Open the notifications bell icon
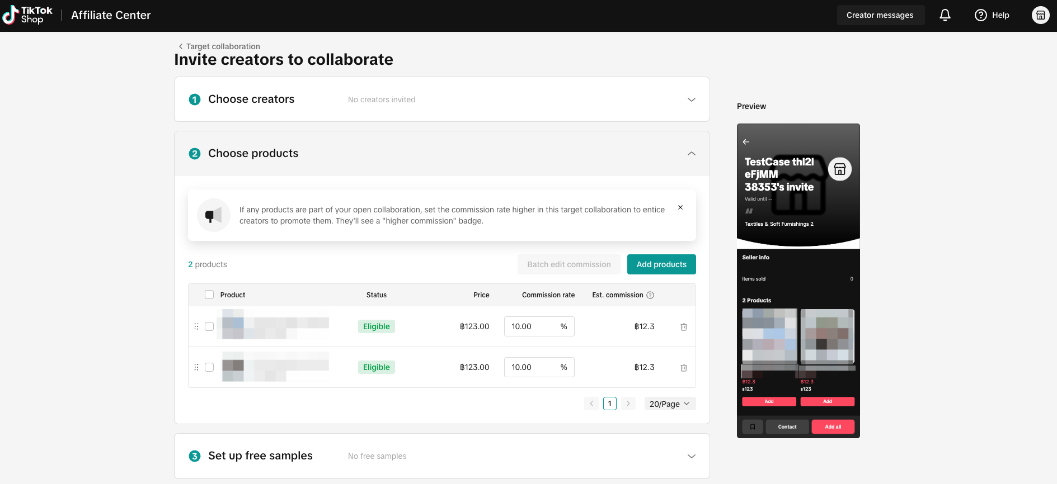1057x484 pixels. tap(945, 15)
